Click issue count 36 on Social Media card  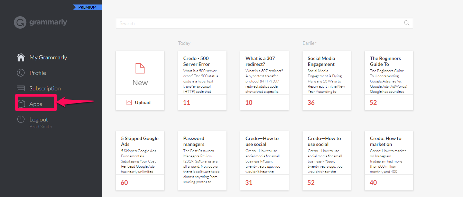pyautogui.click(x=311, y=102)
